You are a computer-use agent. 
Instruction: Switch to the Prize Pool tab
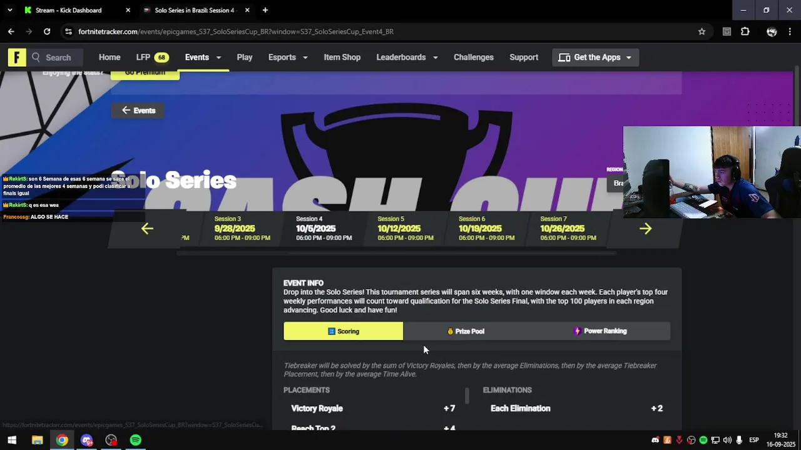466,331
